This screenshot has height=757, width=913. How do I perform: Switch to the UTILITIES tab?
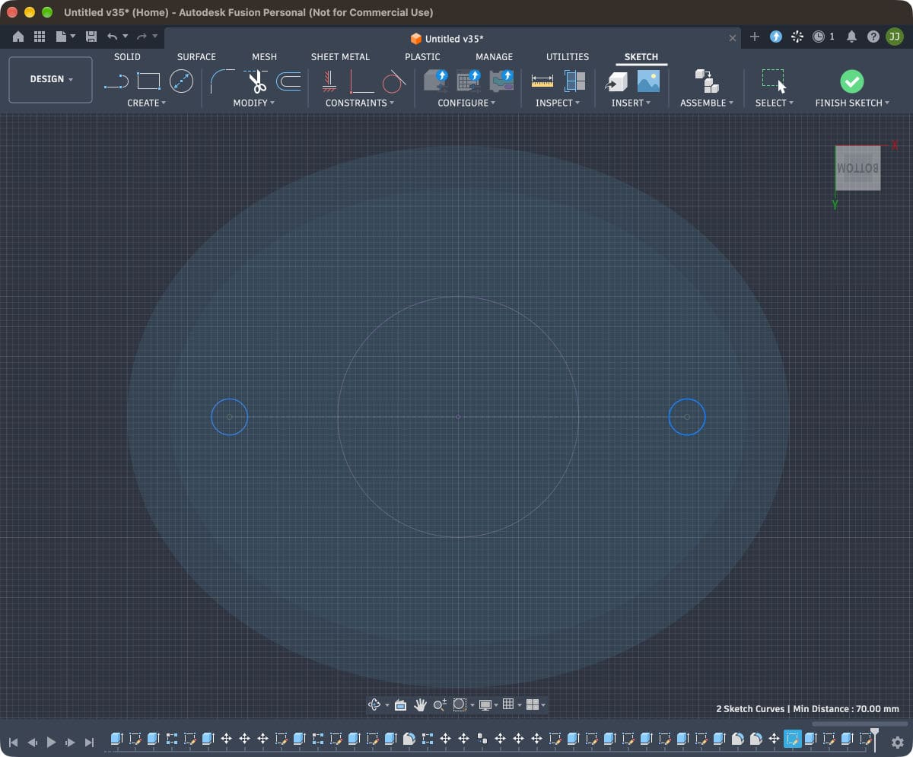point(568,57)
